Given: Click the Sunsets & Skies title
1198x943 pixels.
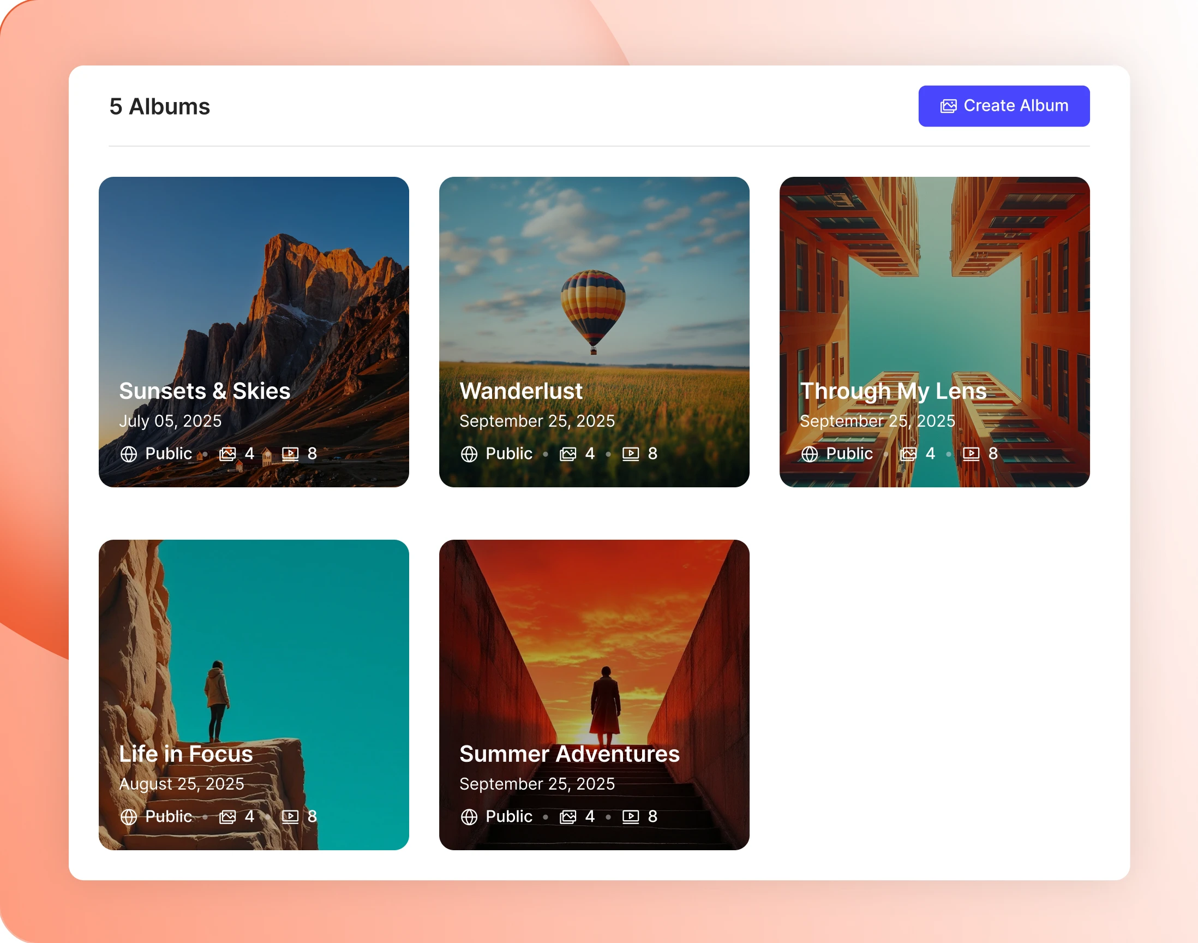Looking at the screenshot, I should [205, 391].
